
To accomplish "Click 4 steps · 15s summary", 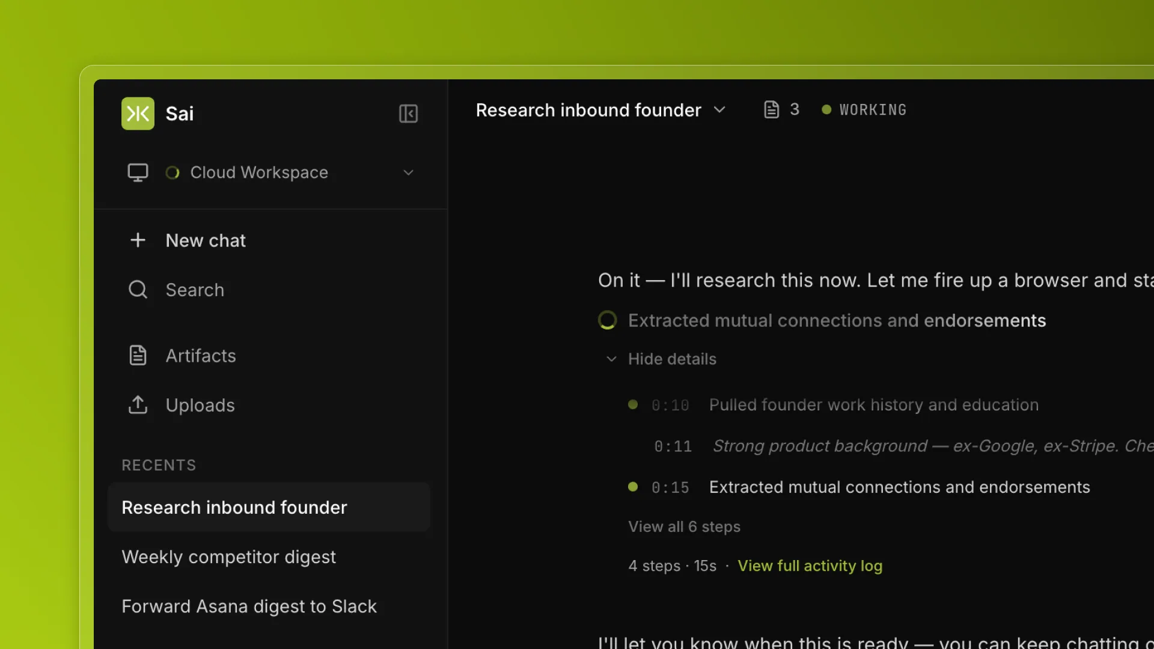I will click(x=672, y=566).
